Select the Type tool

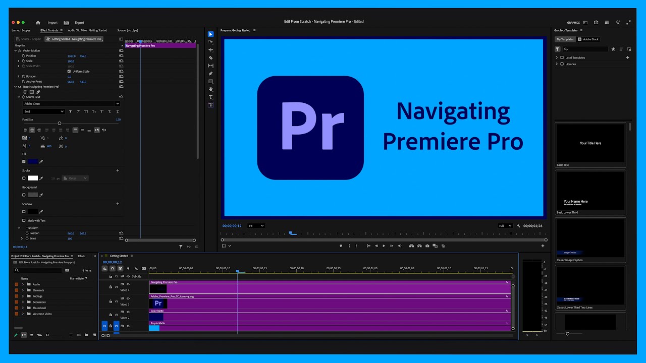pos(211,97)
